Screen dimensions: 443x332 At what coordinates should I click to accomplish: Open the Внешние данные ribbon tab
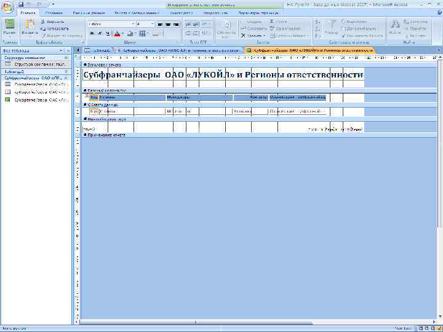[x=89, y=13]
